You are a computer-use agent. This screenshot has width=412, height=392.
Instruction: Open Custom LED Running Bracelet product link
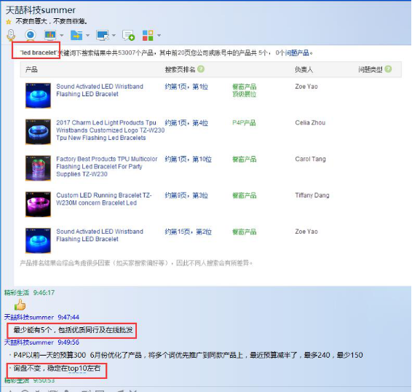point(104,199)
